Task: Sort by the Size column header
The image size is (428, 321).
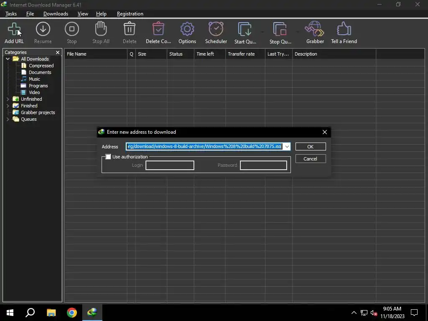Action: click(x=151, y=54)
